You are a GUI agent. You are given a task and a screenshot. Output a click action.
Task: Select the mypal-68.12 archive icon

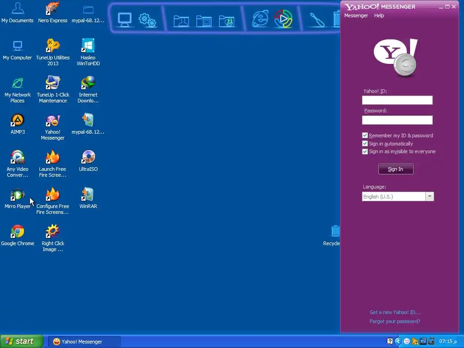tap(88, 124)
